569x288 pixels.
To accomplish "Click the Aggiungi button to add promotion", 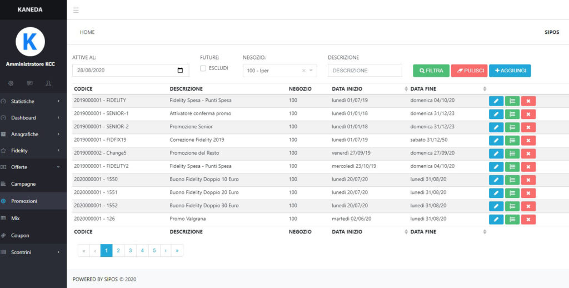I will [510, 71].
